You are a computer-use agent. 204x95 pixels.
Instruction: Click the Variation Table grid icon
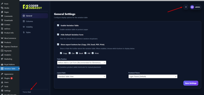[2, 69]
